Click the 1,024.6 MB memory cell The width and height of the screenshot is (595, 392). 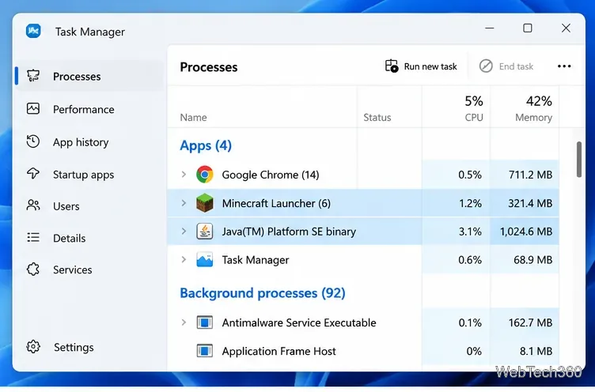pyautogui.click(x=526, y=232)
